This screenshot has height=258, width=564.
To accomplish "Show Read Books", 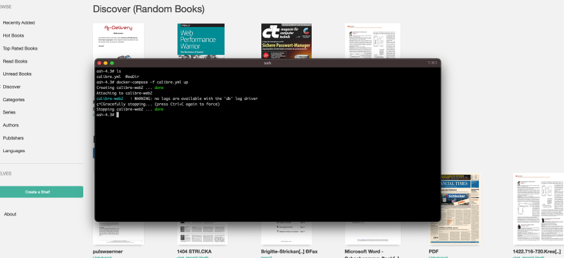I will click(x=15, y=61).
